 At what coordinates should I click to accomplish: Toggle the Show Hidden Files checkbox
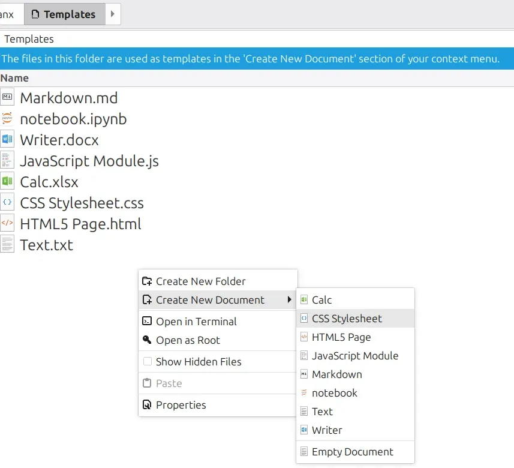pos(148,362)
